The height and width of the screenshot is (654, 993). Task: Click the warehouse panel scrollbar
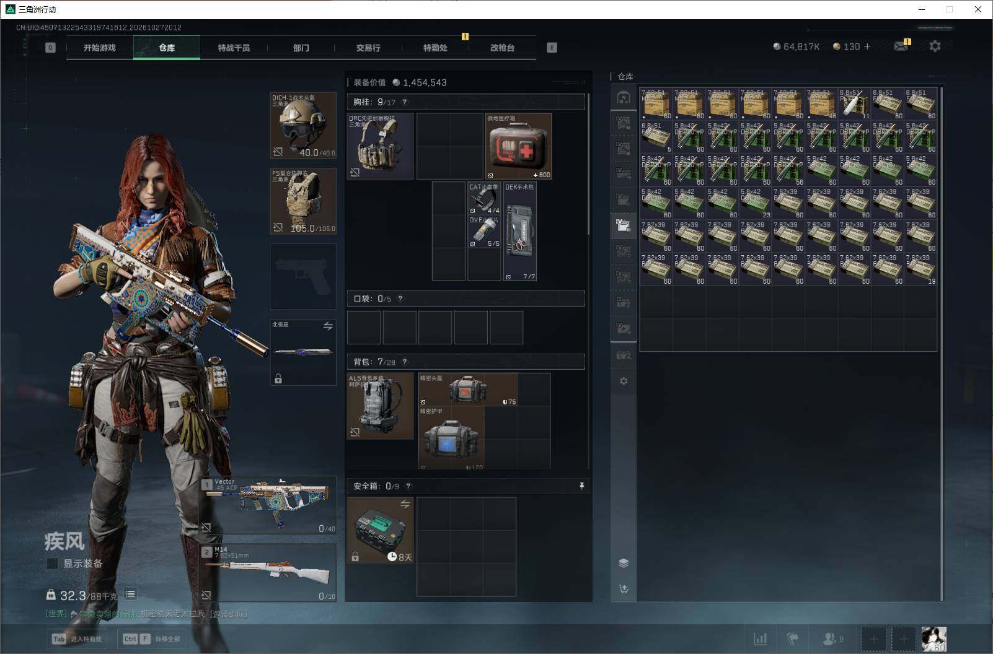coord(942,344)
